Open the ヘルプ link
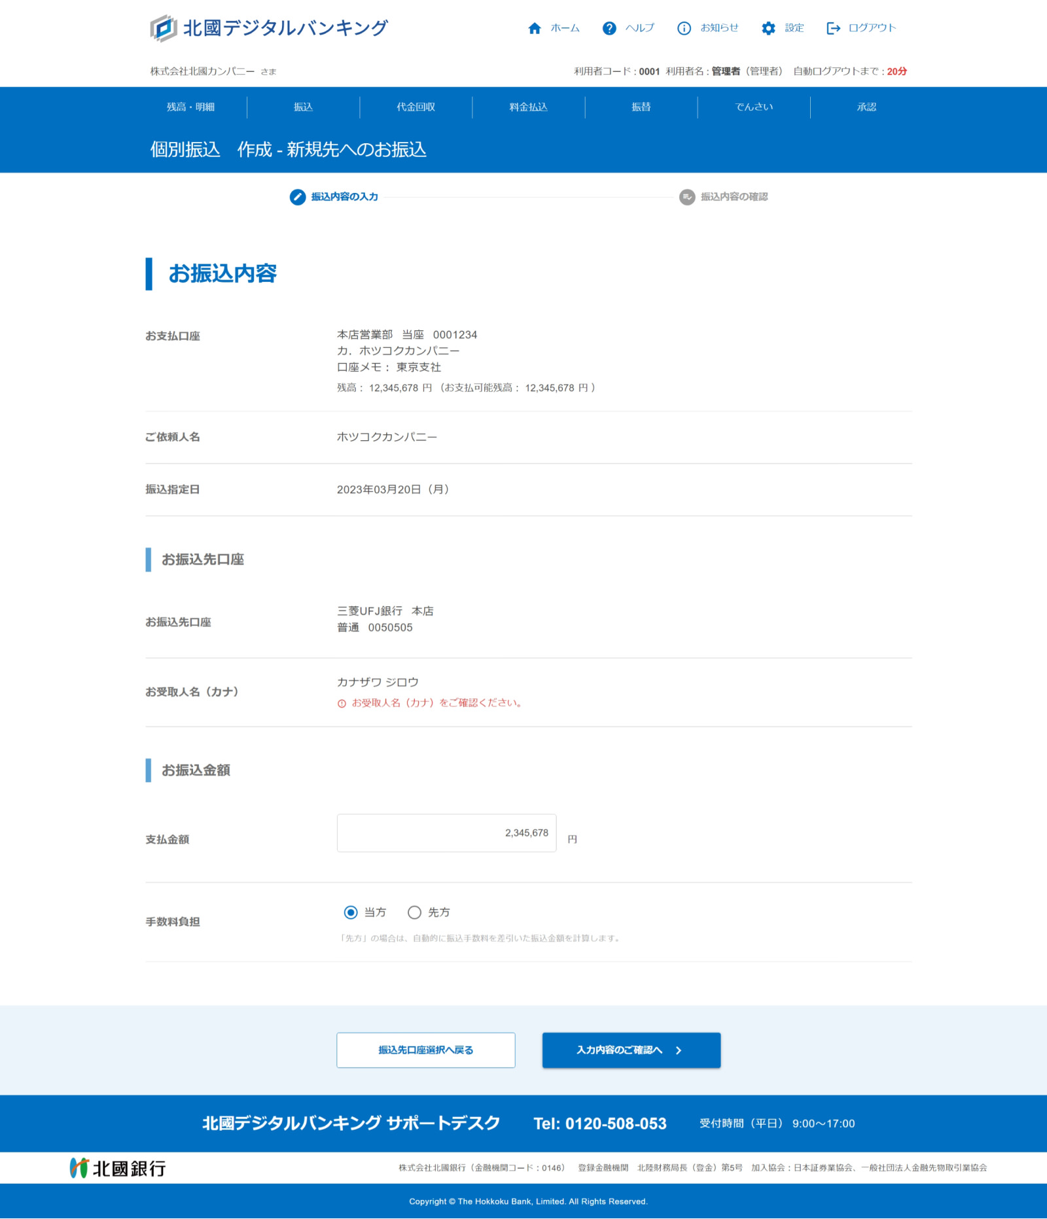 point(639,28)
